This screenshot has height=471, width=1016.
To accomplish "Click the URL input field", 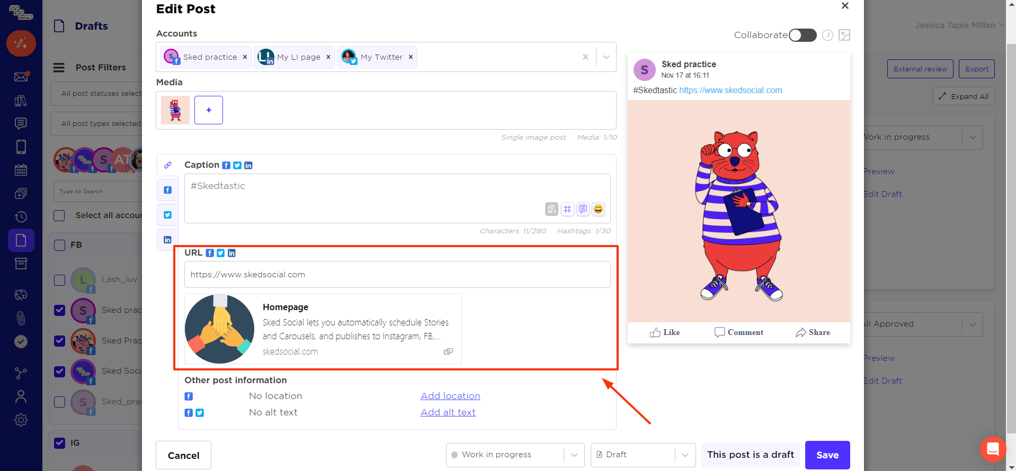I will tap(397, 275).
